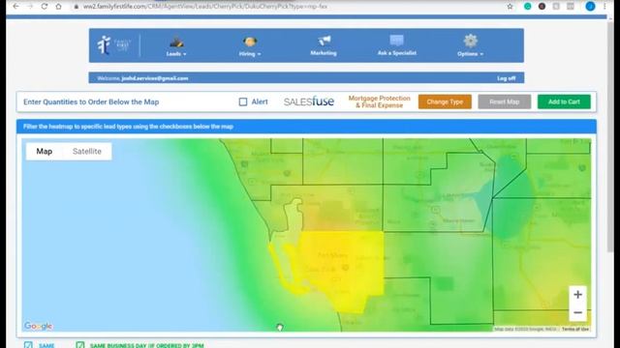Toggle the blue SAME checkbox
Image resolution: width=620 pixels, height=348 pixels.
pos(28,345)
